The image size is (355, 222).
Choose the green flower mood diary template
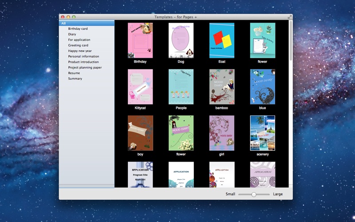181,133
